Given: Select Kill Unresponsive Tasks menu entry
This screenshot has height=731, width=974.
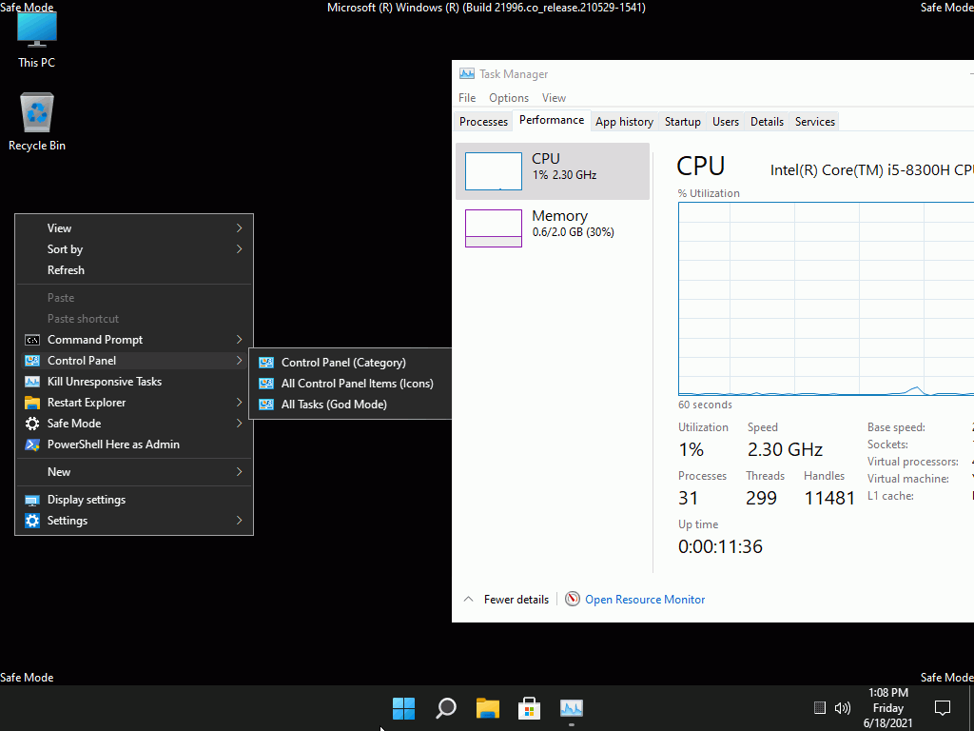Looking at the screenshot, I should pos(133,382).
